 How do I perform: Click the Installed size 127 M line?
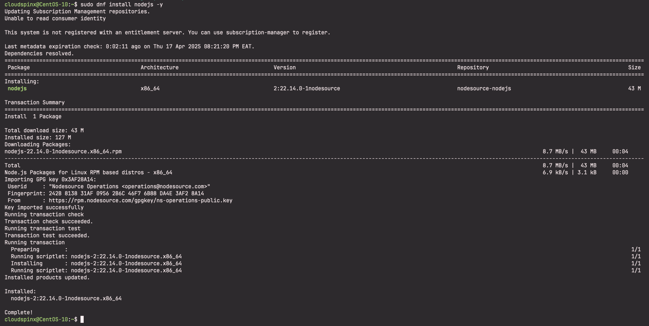(38, 137)
